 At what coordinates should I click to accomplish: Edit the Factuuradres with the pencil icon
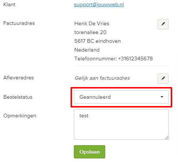pyautogui.click(x=163, y=24)
